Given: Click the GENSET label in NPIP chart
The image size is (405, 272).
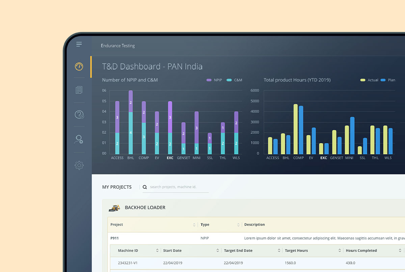Looking at the screenshot, I should 184,158.
